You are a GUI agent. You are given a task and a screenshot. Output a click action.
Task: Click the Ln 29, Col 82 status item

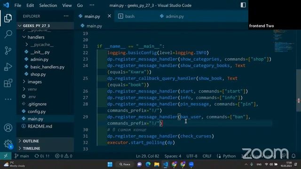tap(147, 156)
